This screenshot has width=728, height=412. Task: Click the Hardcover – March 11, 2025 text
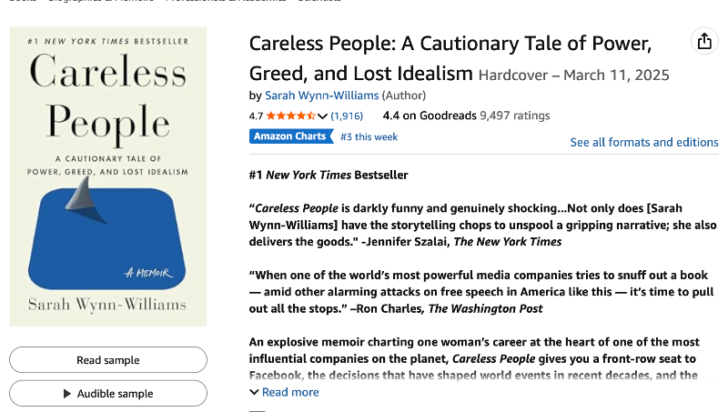click(x=574, y=75)
